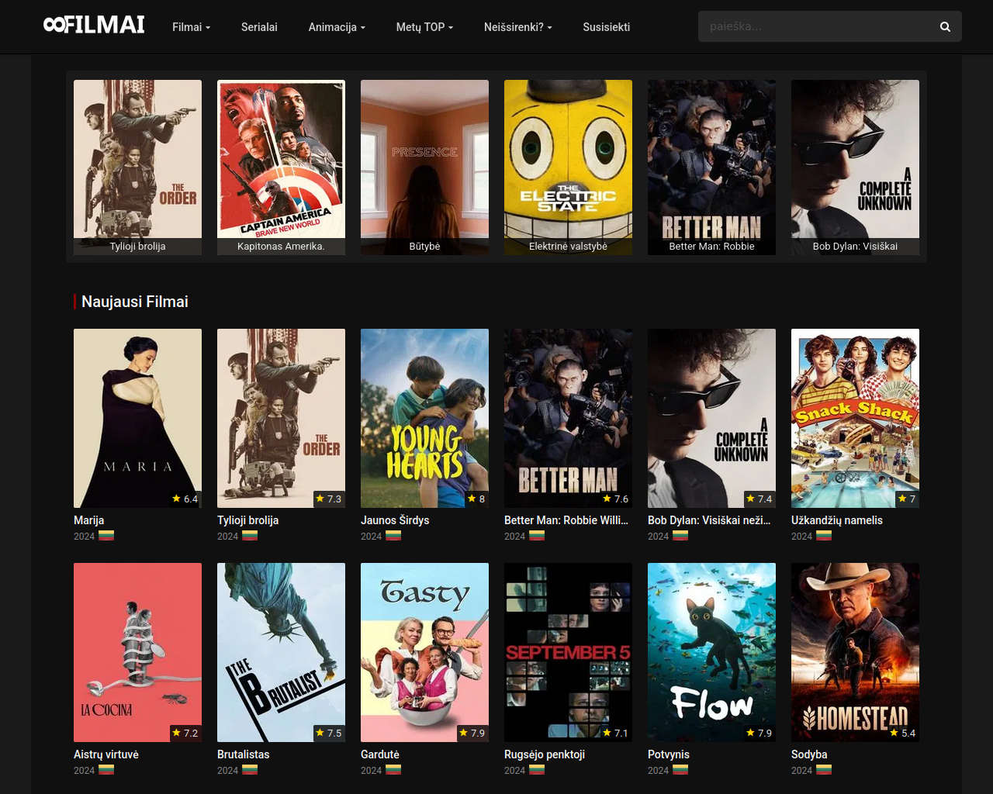Select the Kapitonas Amerika featured poster
The width and height of the screenshot is (993, 794).
[x=281, y=167]
